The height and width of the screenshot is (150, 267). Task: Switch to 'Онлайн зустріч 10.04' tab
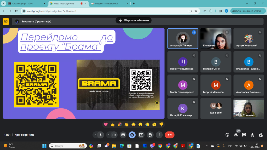[27, 4]
